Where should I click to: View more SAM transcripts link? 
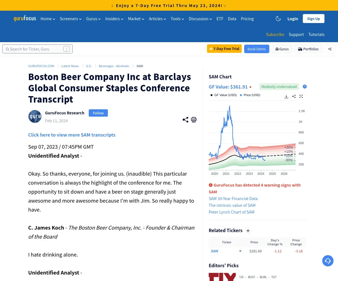pyautogui.click(x=72, y=135)
